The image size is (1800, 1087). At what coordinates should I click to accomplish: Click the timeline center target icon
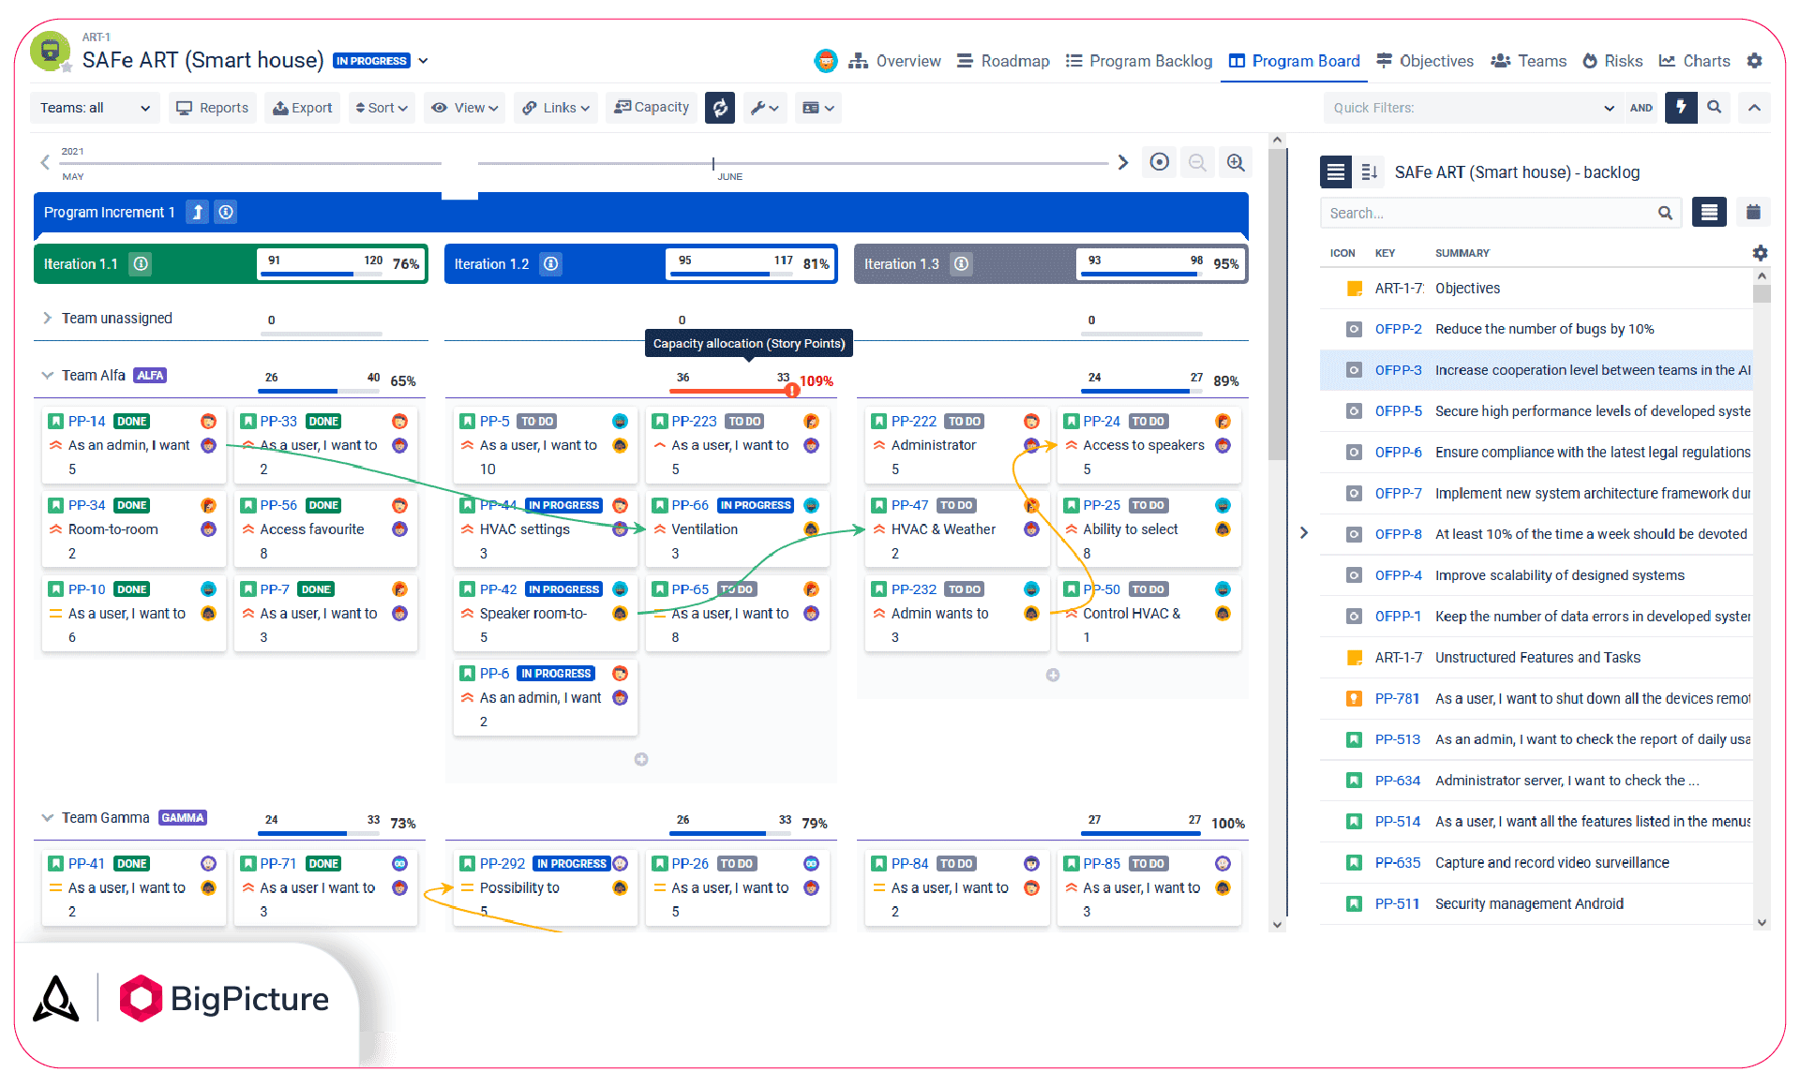1160,162
